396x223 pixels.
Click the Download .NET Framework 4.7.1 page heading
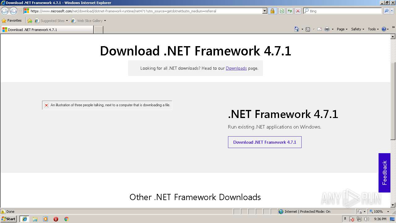pos(196,51)
